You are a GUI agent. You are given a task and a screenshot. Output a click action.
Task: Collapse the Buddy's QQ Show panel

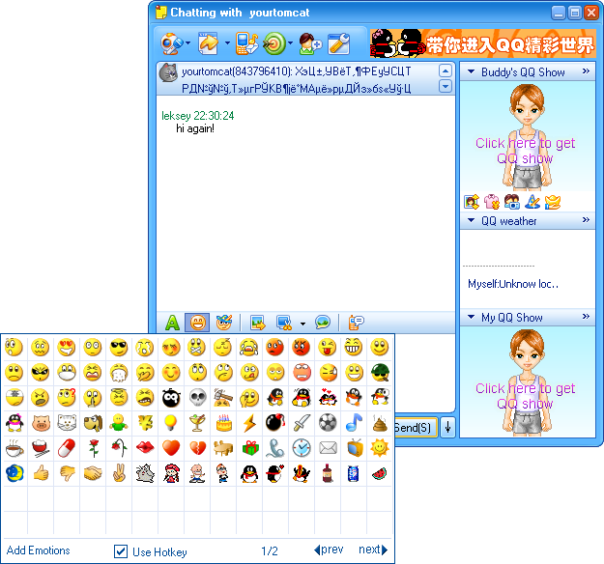(471, 71)
